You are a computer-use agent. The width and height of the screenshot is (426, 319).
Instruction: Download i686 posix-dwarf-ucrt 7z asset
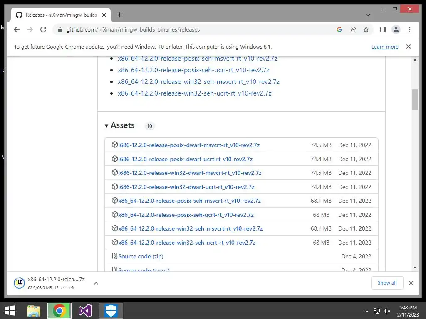(185, 159)
